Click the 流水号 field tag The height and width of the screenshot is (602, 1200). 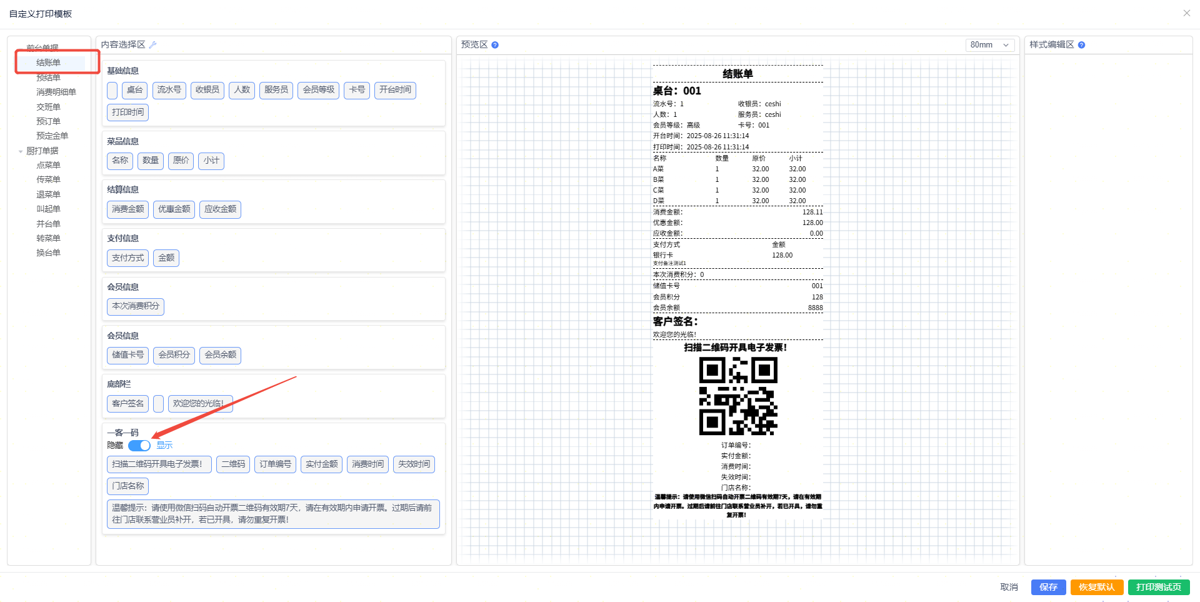[x=169, y=90]
